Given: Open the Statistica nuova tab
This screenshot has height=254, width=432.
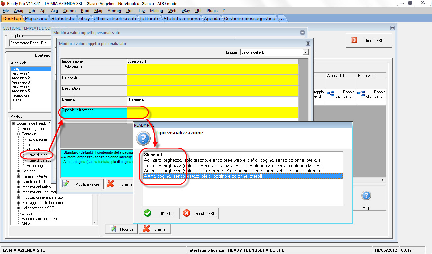Looking at the screenshot, I should [182, 18].
